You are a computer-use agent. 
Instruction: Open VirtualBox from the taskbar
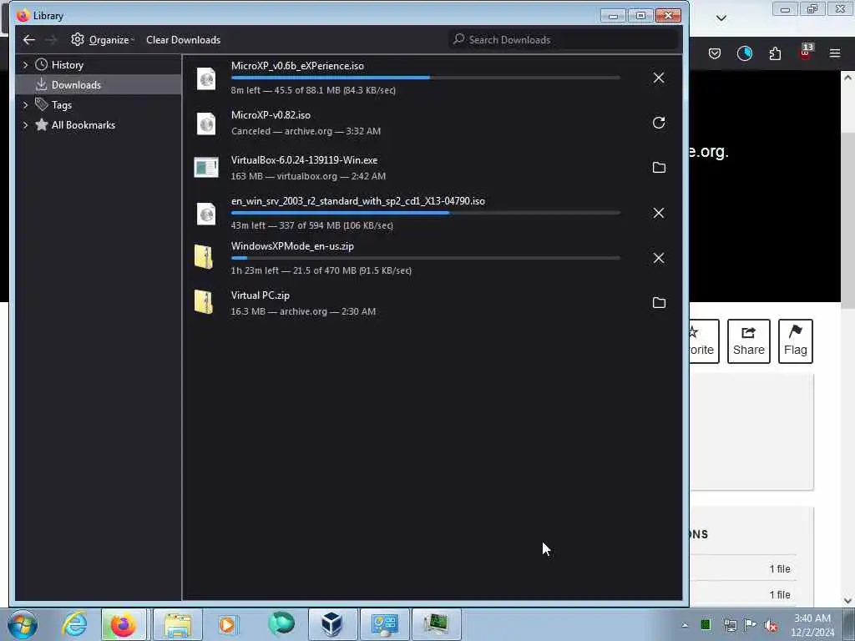coord(331,624)
